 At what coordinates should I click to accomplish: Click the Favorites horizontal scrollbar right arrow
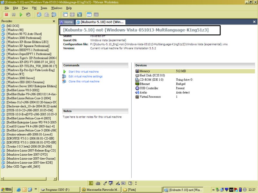(x=55, y=179)
